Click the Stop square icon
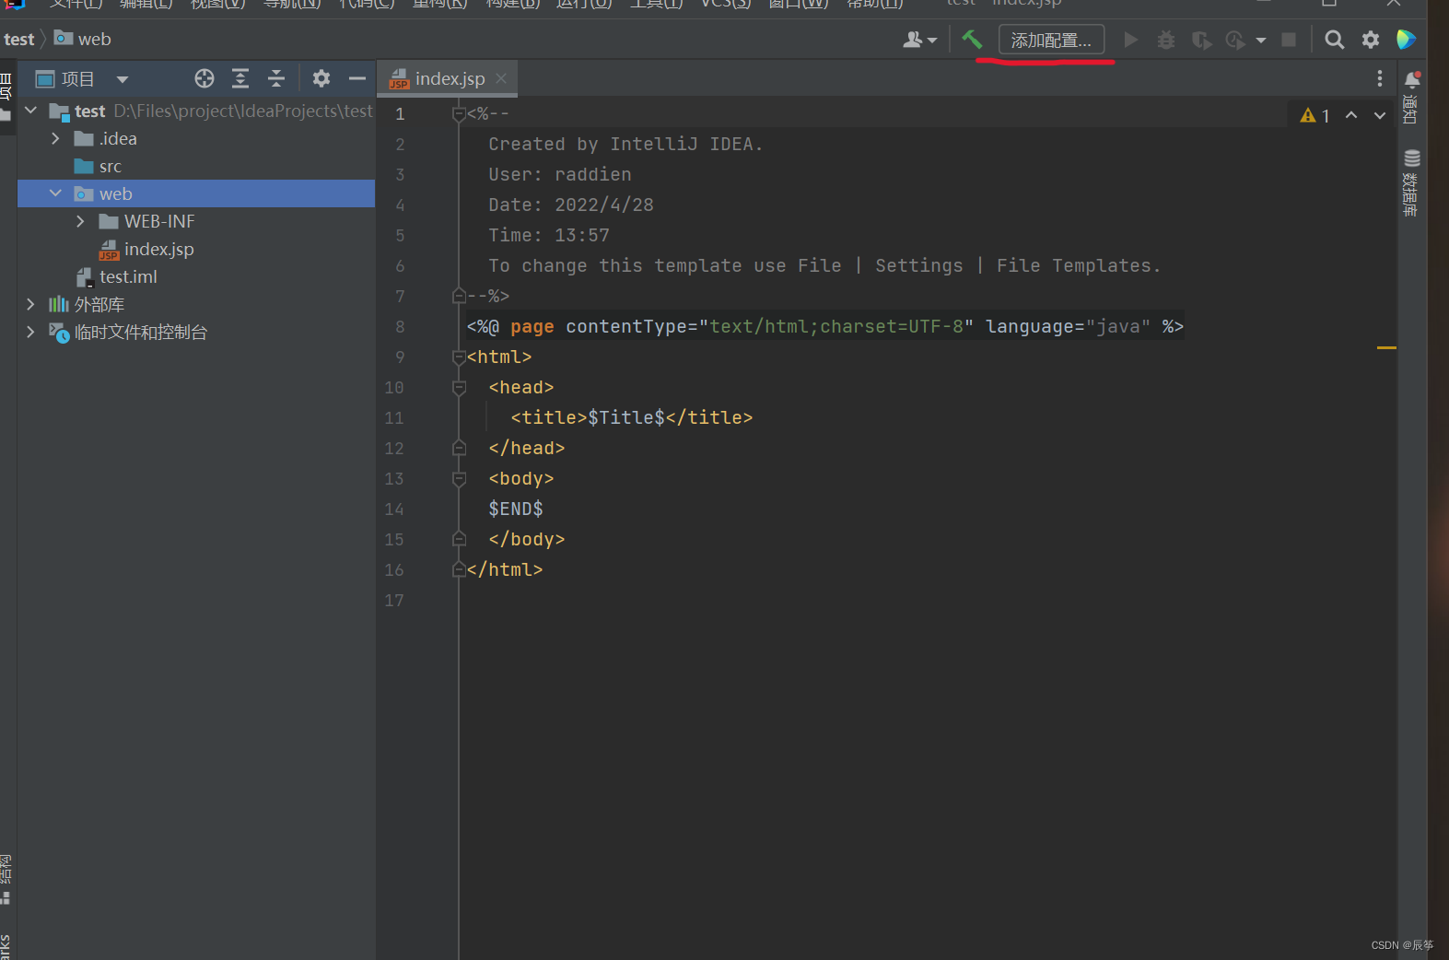This screenshot has height=960, width=1449. tap(1289, 40)
